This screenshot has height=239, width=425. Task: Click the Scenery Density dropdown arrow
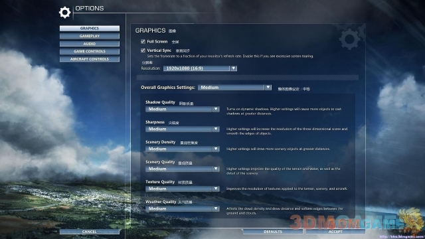[216, 149]
